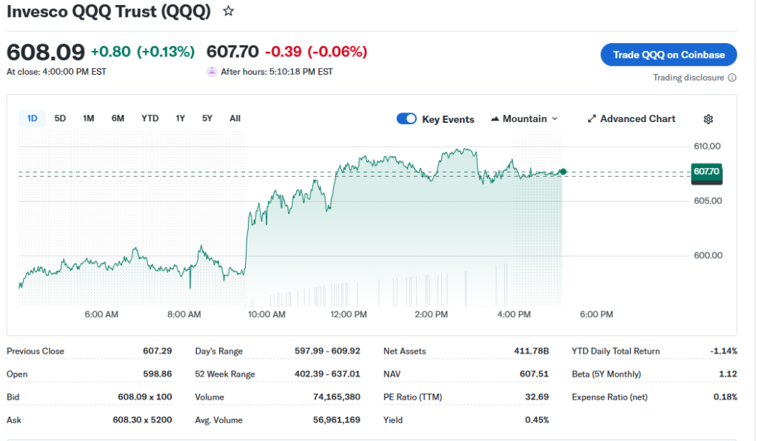
Task: Show All time chart range
Action: pos(235,118)
